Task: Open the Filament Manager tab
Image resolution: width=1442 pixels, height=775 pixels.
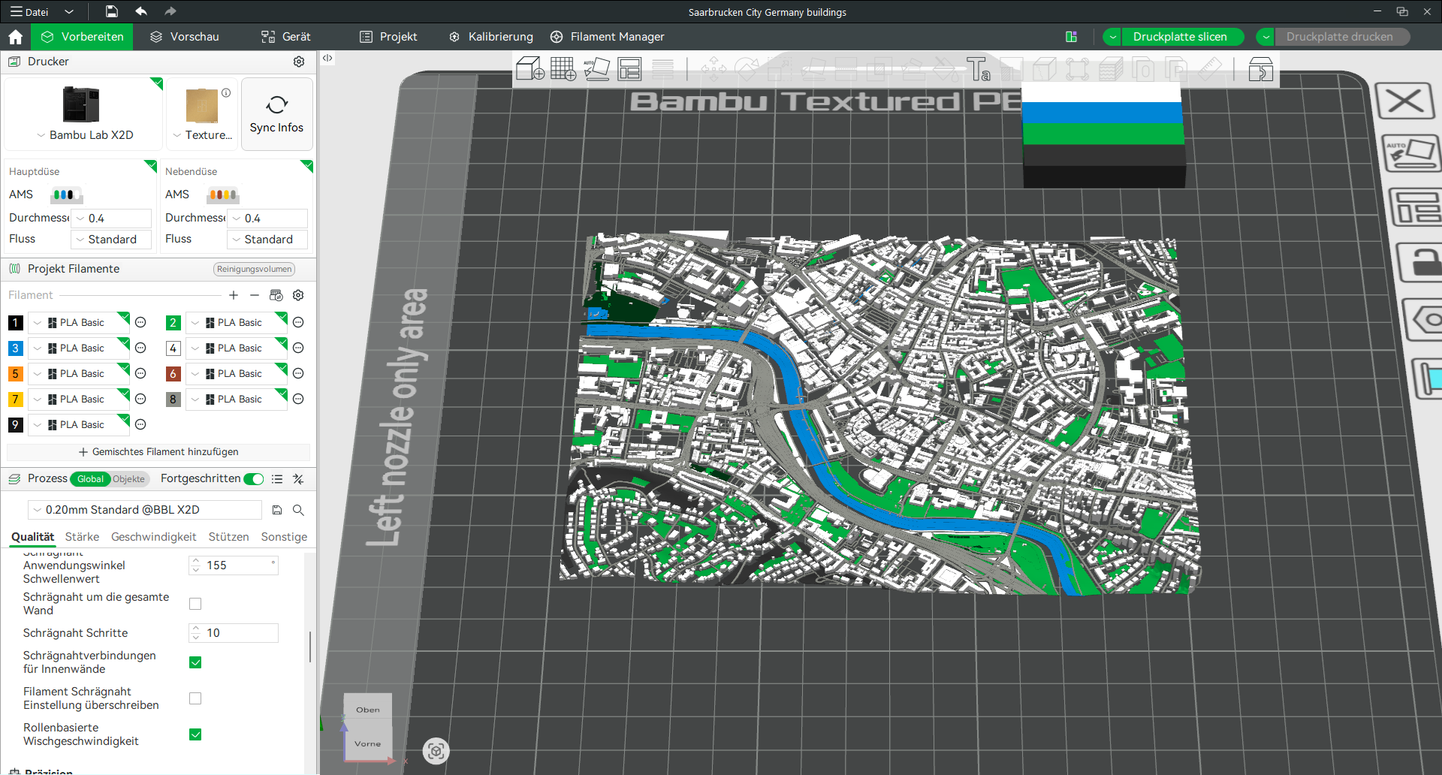Action: pyautogui.click(x=608, y=37)
